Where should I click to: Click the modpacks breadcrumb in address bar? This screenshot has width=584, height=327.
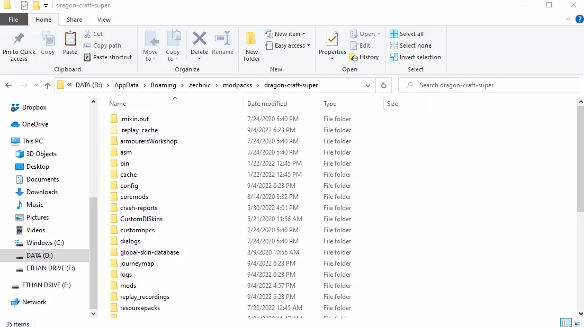click(237, 85)
